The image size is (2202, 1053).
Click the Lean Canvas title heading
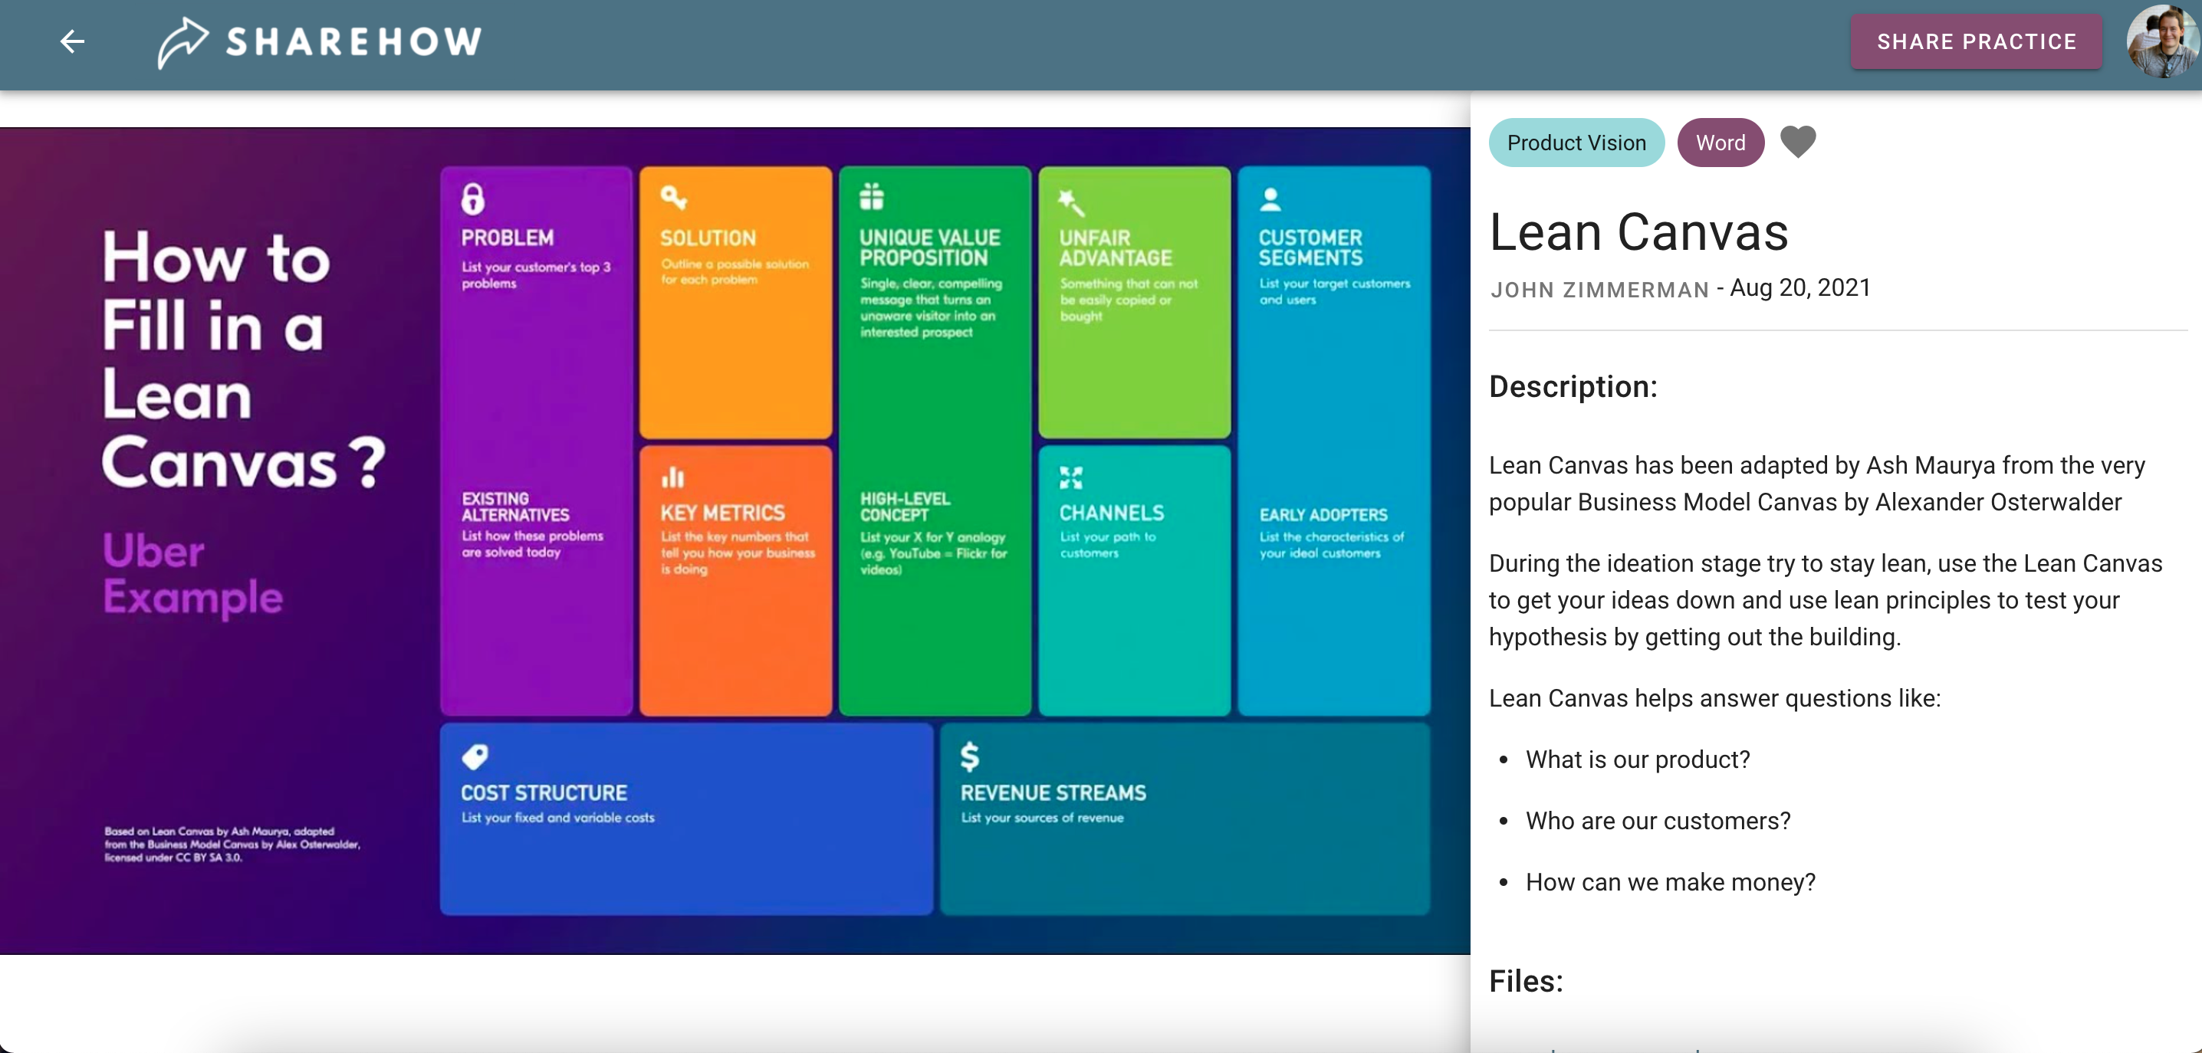[x=1638, y=232]
